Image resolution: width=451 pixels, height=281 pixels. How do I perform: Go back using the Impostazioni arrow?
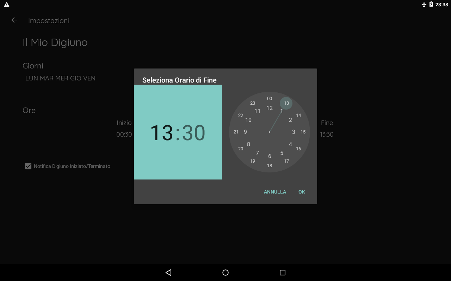pos(14,20)
